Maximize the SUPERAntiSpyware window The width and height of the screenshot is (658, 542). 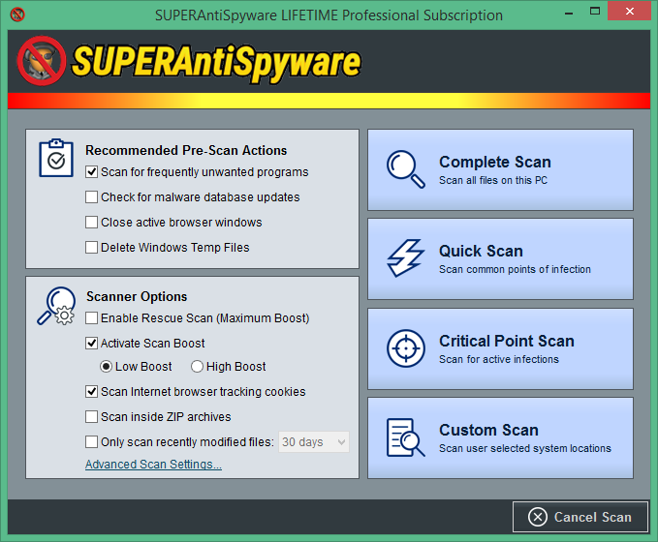tap(595, 12)
